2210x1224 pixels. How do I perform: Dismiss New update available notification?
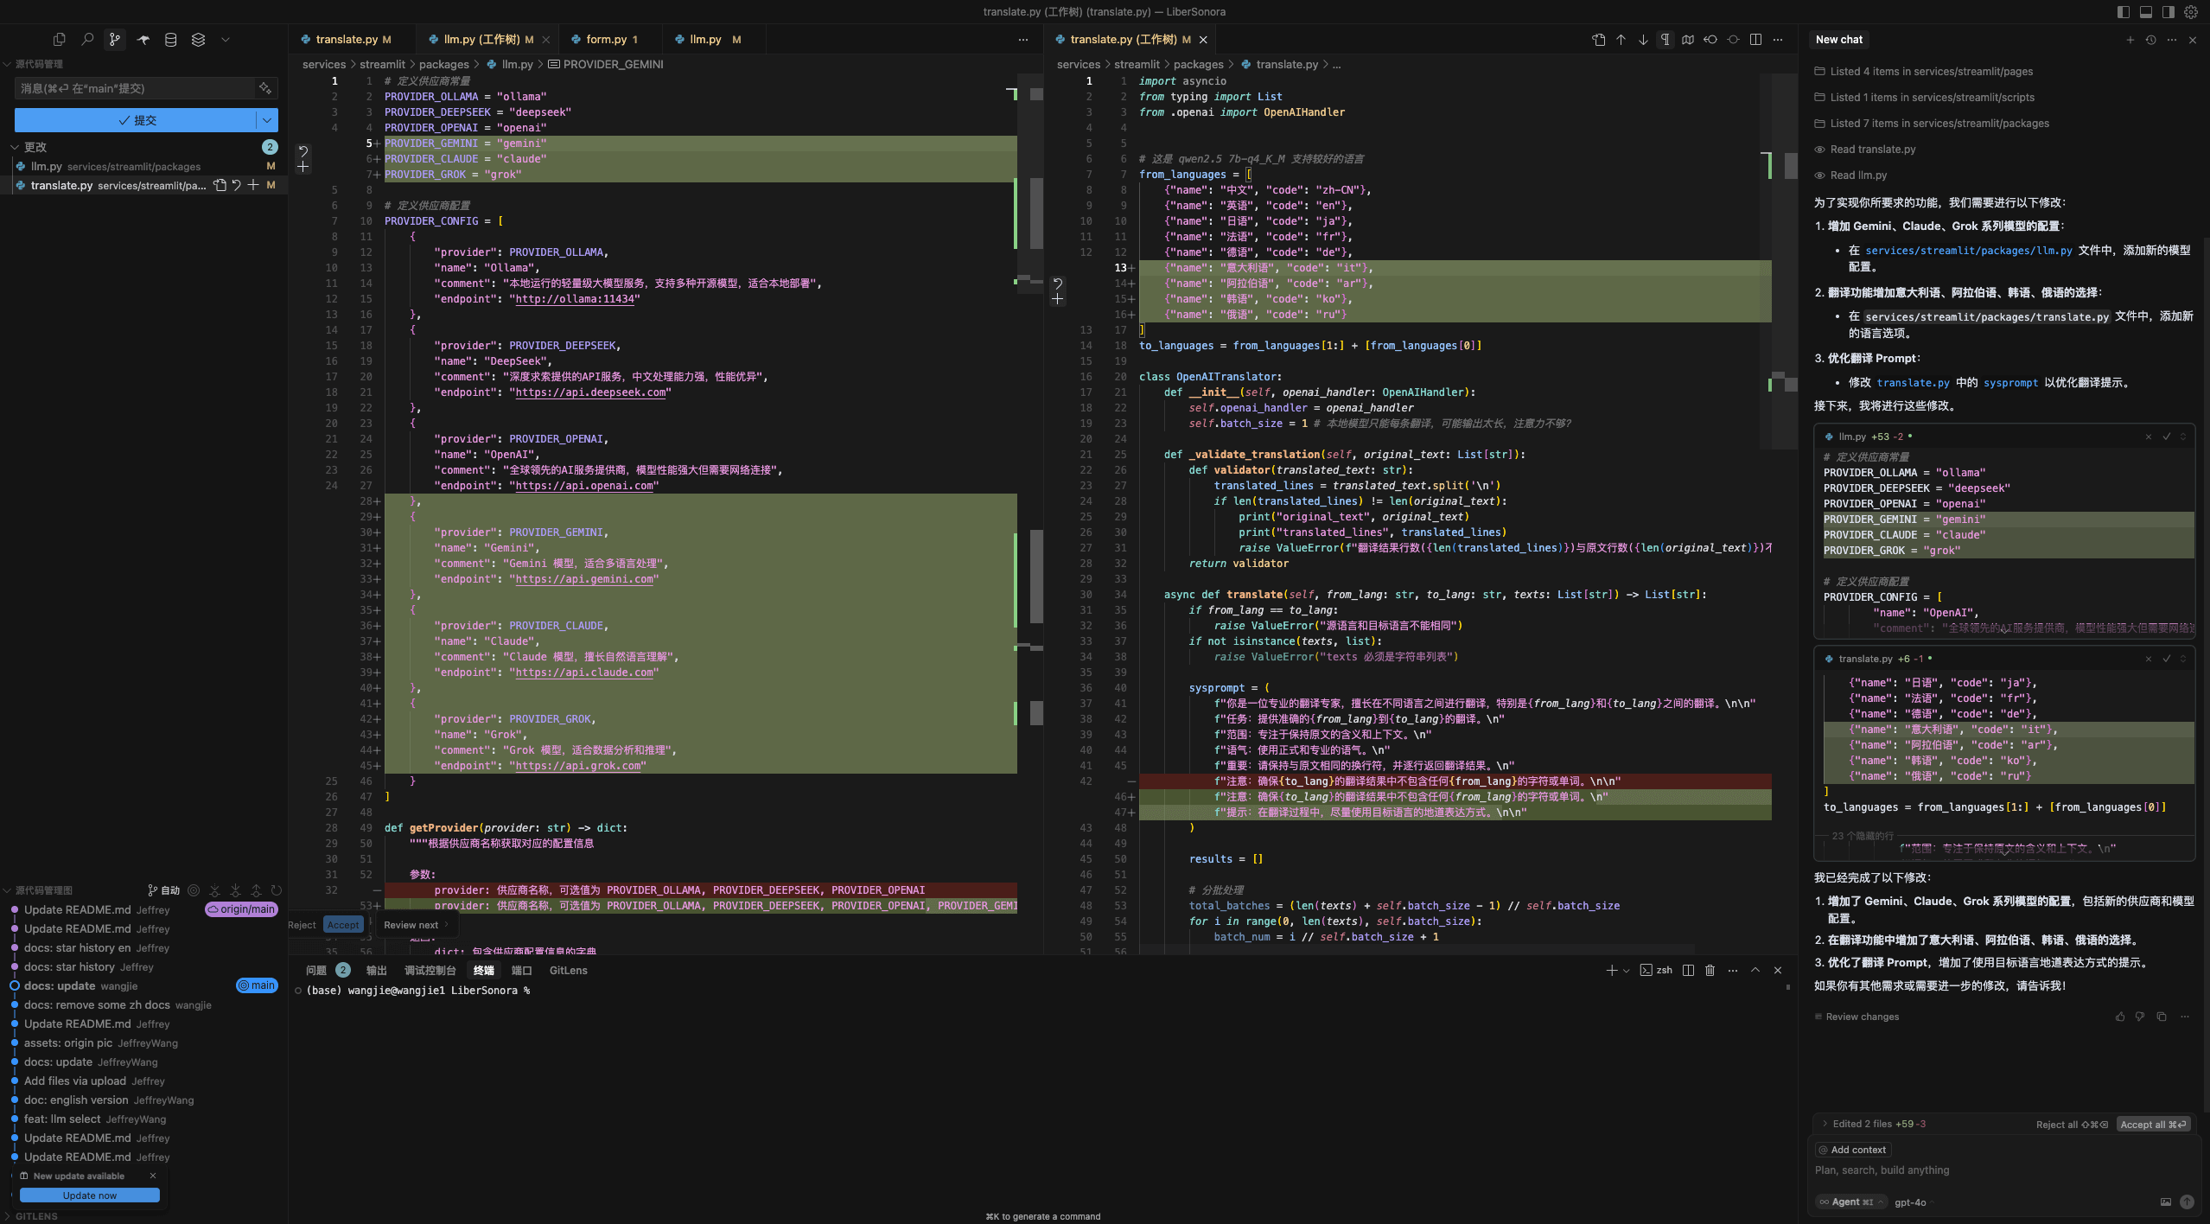click(153, 1176)
